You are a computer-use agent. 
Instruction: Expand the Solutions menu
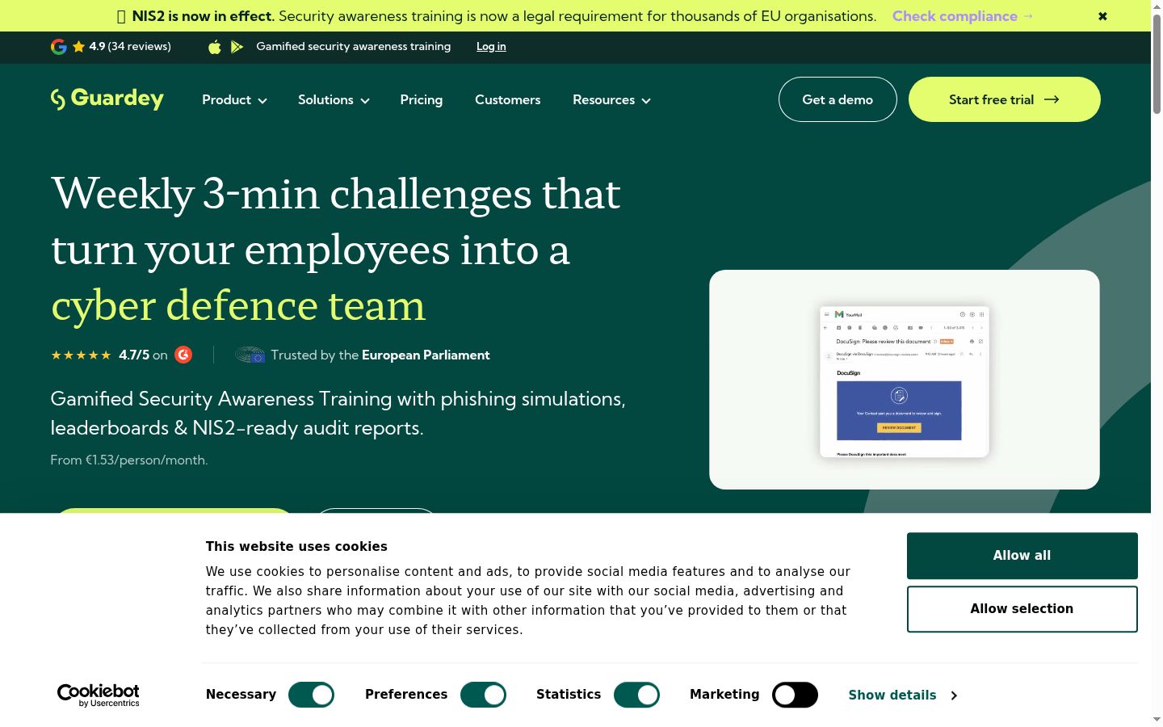click(x=334, y=100)
